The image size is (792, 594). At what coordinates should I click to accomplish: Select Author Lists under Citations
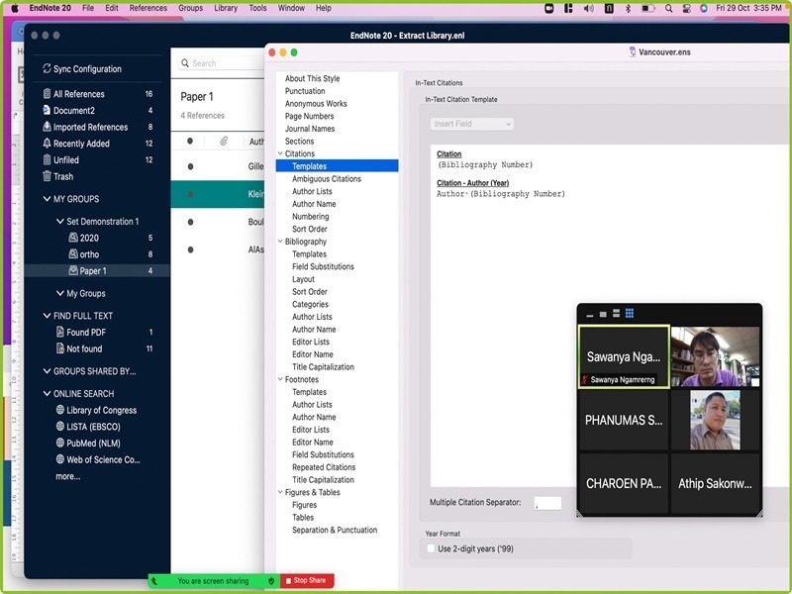tap(312, 191)
